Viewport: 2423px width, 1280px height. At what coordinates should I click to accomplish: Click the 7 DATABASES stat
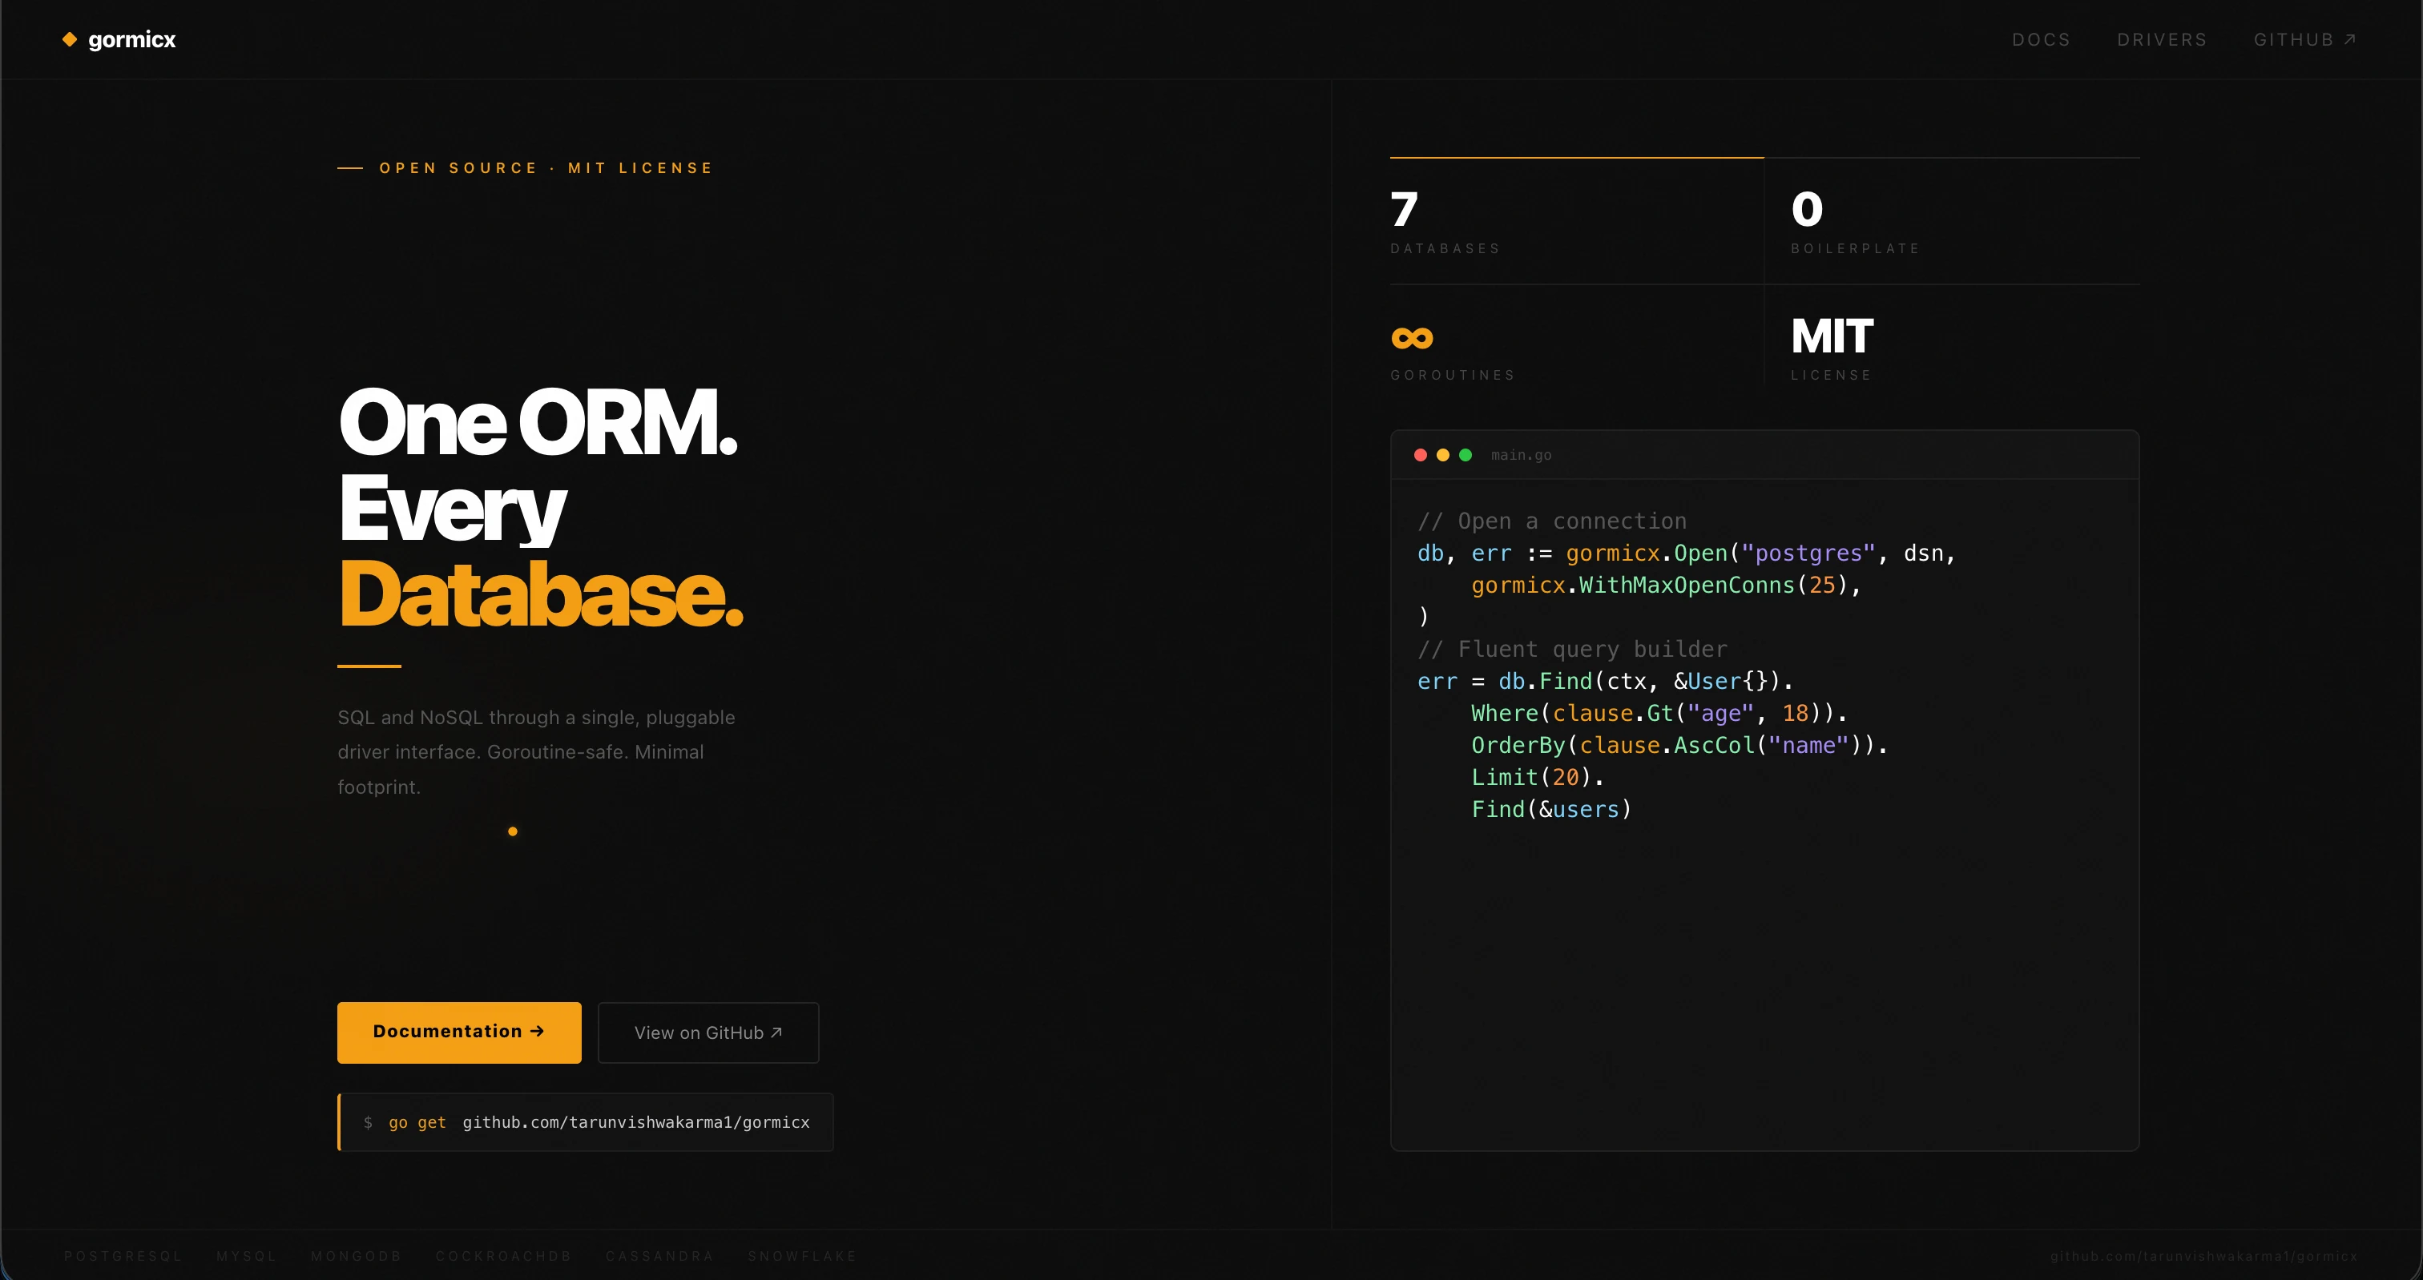tap(1576, 221)
